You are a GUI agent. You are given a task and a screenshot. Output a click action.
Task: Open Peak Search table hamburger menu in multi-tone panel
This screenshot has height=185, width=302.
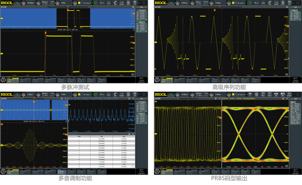tap(129, 134)
